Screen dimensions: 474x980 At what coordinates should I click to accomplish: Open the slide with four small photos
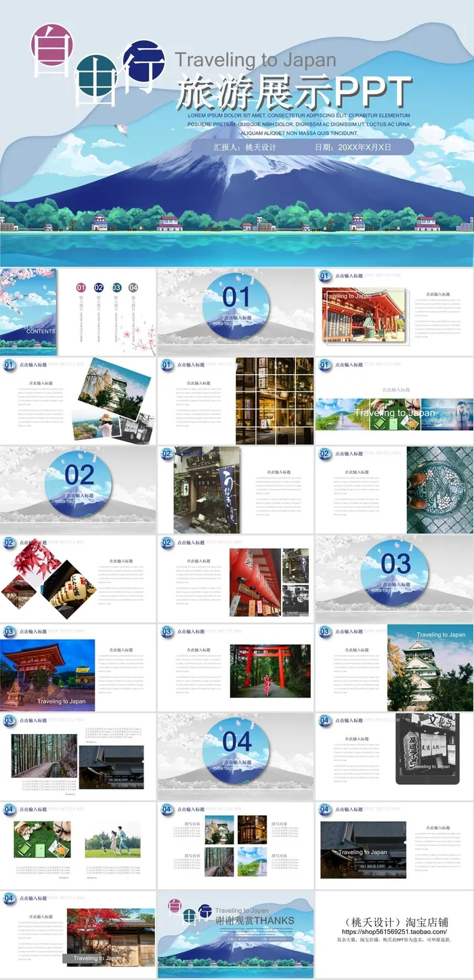click(236, 845)
